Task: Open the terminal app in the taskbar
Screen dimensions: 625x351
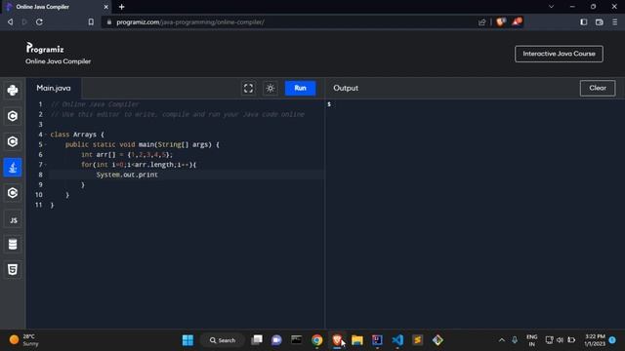Action: (x=297, y=340)
